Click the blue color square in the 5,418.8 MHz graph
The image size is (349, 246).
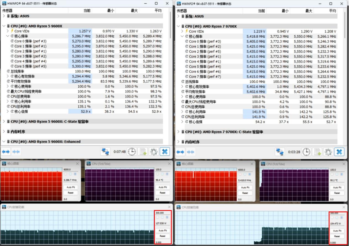click(249, 174)
